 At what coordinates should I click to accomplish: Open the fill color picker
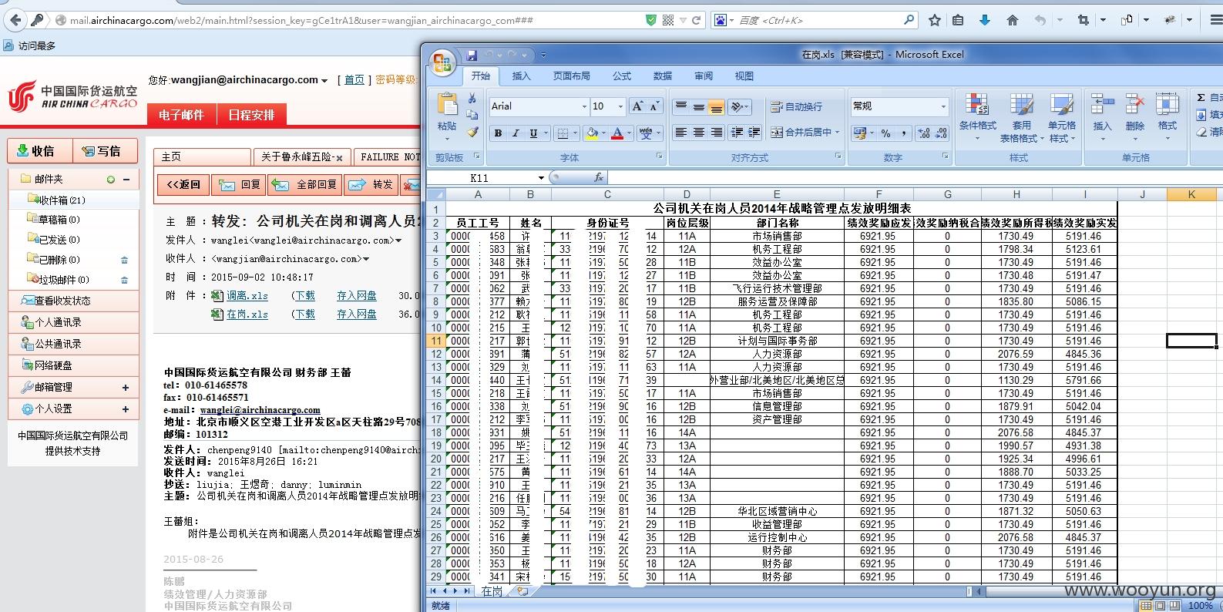click(592, 133)
